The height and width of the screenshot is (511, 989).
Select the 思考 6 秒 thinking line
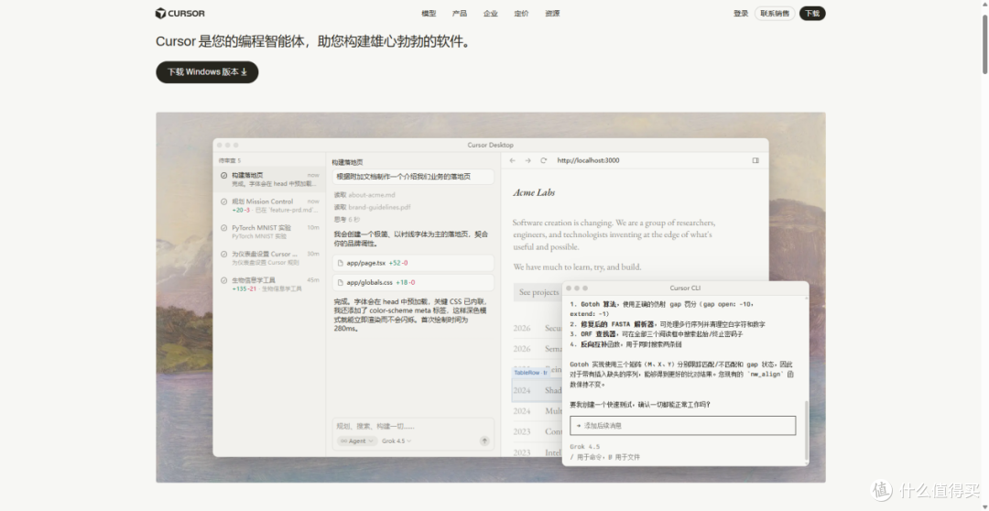click(x=347, y=220)
